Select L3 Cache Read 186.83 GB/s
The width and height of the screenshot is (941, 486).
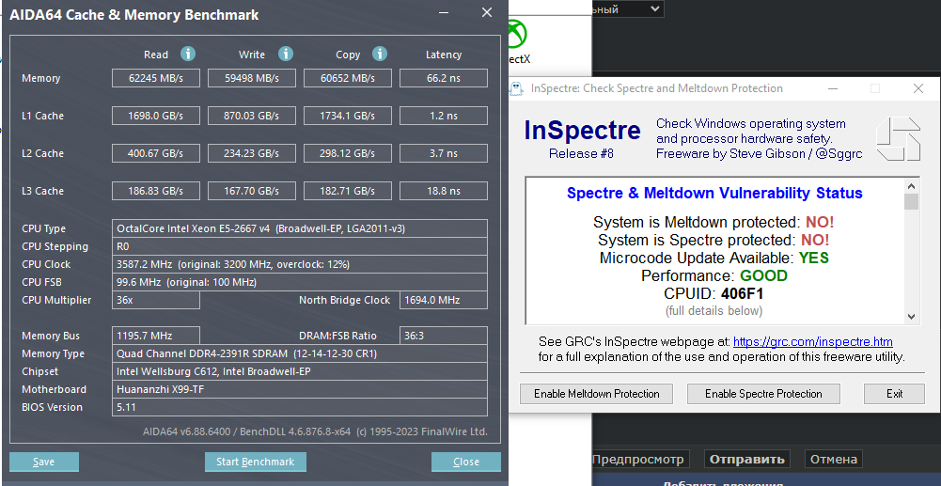156,191
